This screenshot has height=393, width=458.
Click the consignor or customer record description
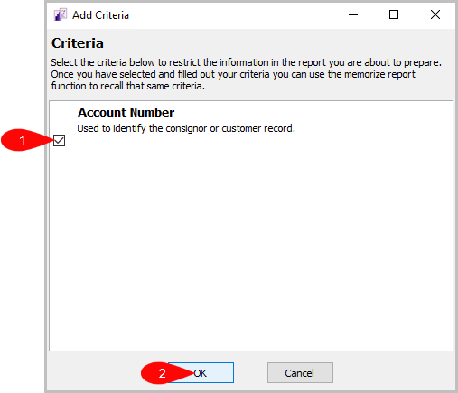[186, 128]
